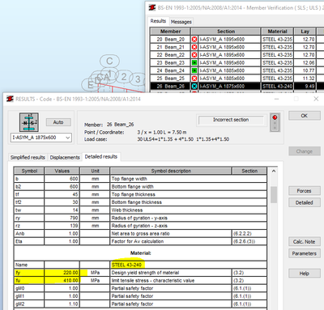Image resolution: width=324 pixels, height=310 pixels.
Task: Click the red fail icon for Beam_21
Action: pyautogui.click(x=194, y=47)
